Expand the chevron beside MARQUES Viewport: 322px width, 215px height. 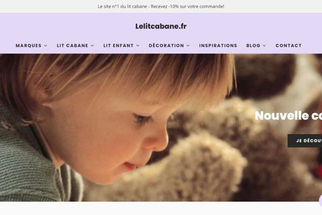(x=46, y=46)
